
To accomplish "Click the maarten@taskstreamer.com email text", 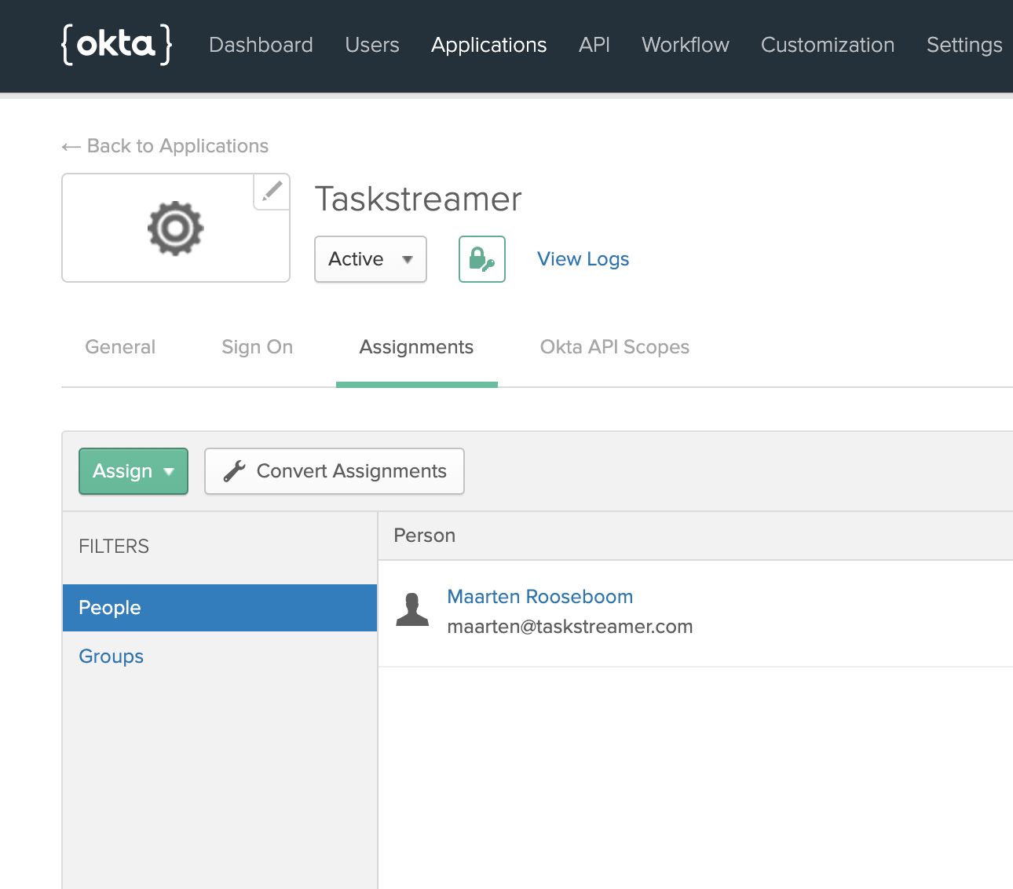I will 570,627.
